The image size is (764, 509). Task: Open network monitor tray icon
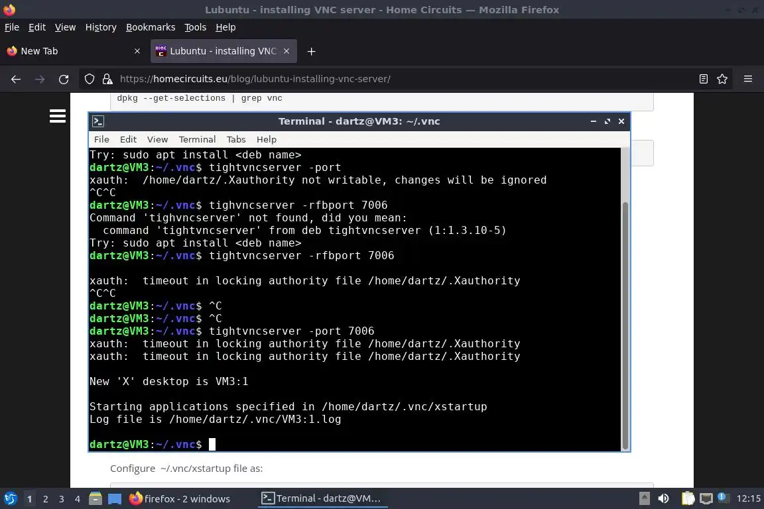[x=706, y=498]
